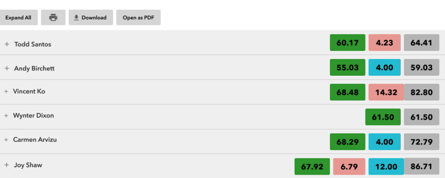The width and height of the screenshot is (445, 178).
Task: Select Vincent Ko's gray total 82.80
Action: pos(422,92)
